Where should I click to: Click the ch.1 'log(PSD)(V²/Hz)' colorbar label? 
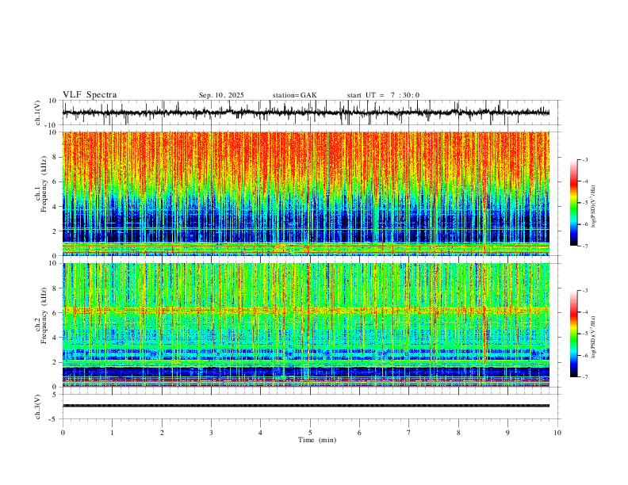point(593,207)
